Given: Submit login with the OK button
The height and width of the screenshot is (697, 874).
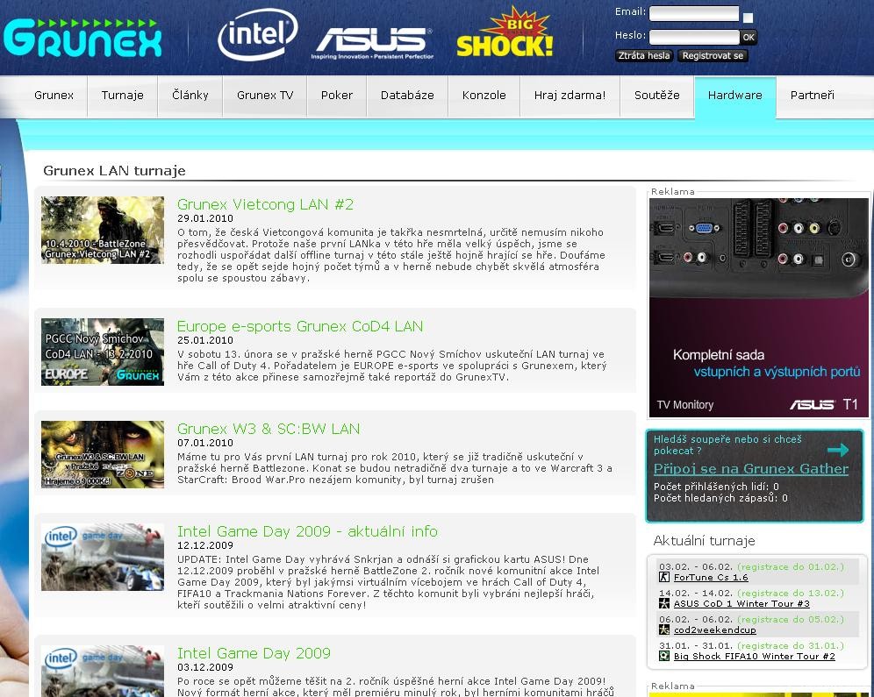Looking at the screenshot, I should 749,38.
